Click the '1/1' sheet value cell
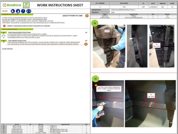Screen dimensions: 178x134 coord(172,7)
